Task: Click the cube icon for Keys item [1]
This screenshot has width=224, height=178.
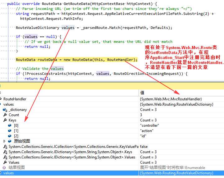Action: coord(10,131)
